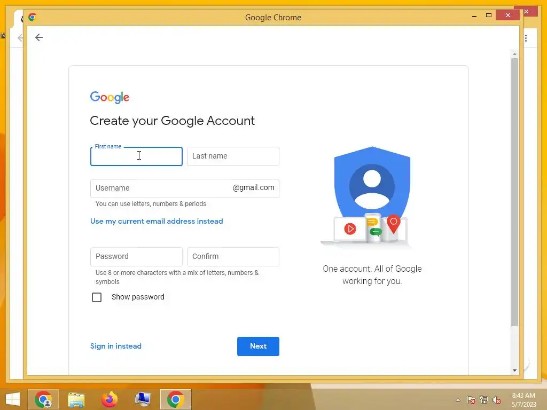Click the muted volume tray icon
This screenshot has width=547, height=410.
tap(496, 400)
